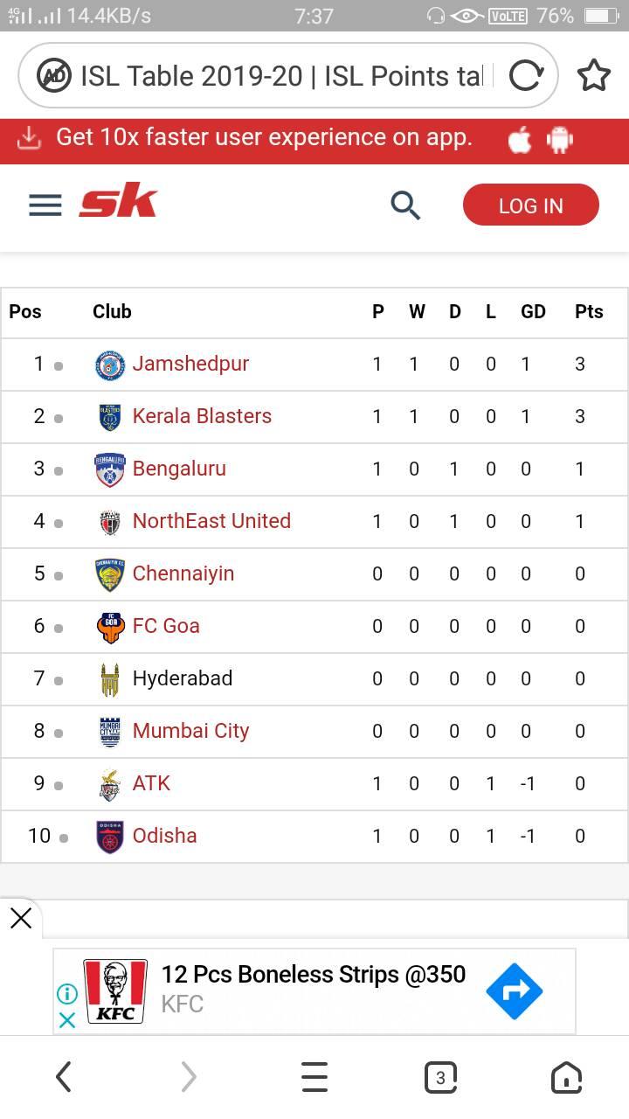Viewport: 629px width, 1119px height.
Task: Tap the red SK Sportskeeda logo
Action: 118,203
